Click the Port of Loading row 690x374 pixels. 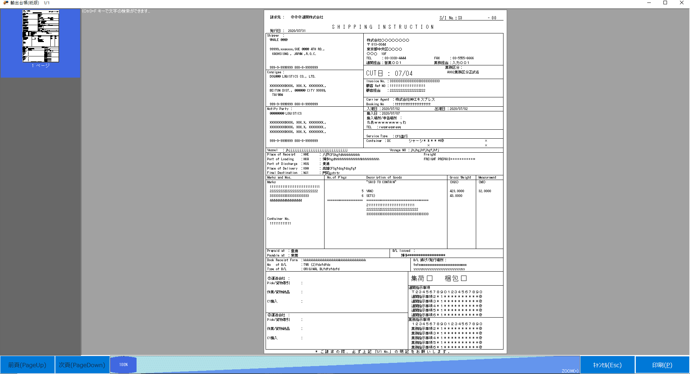coord(323,159)
